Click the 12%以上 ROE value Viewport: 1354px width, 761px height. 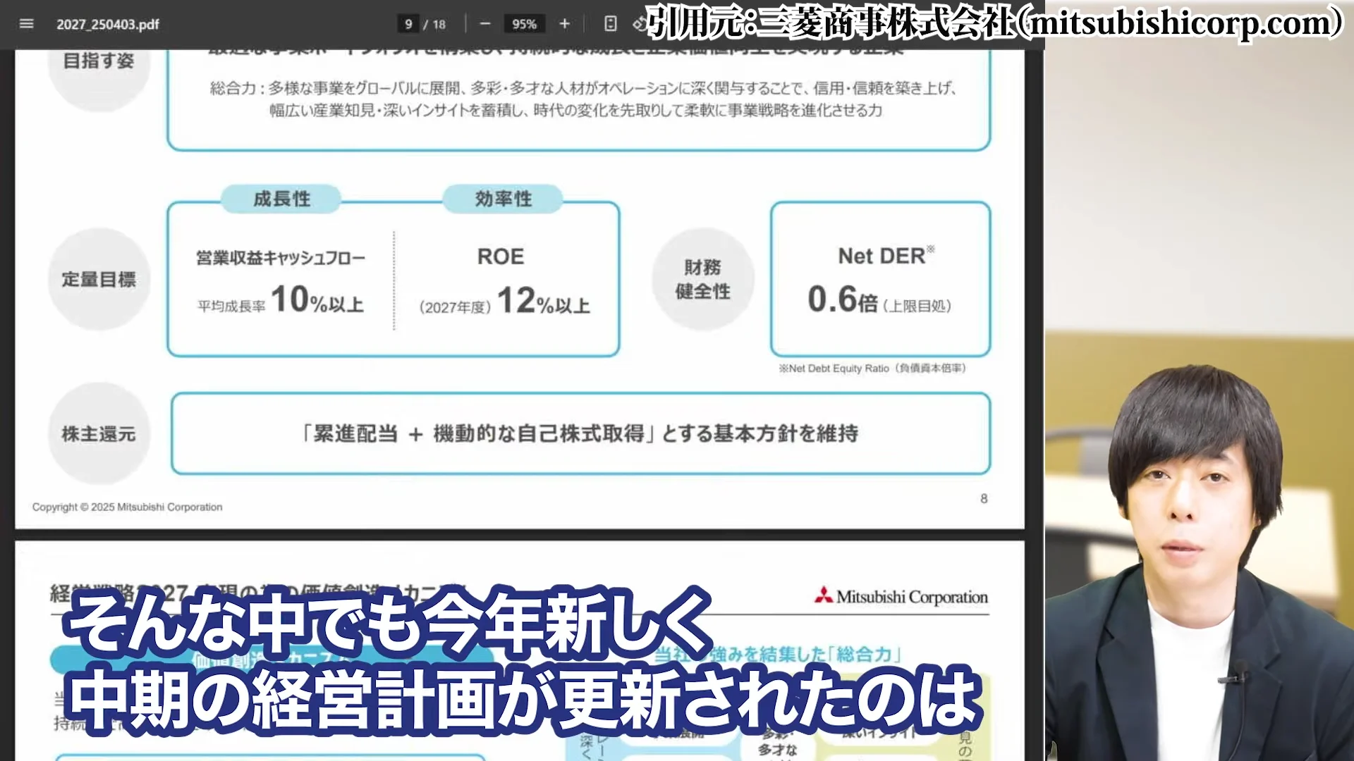[544, 301]
